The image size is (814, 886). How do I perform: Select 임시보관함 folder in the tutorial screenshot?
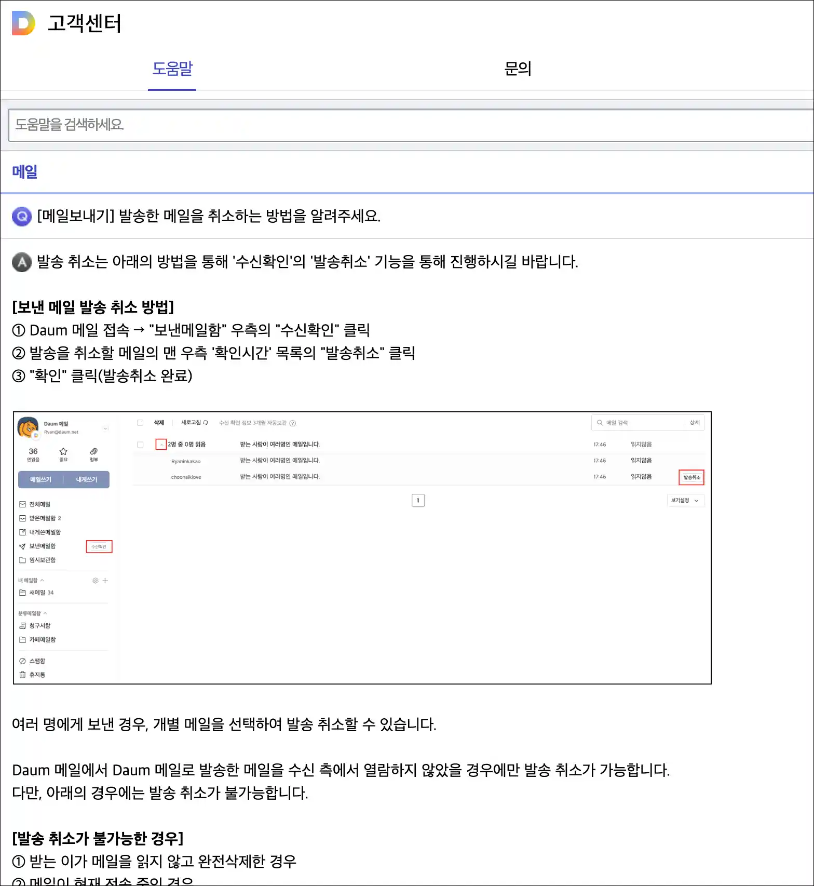(x=37, y=560)
